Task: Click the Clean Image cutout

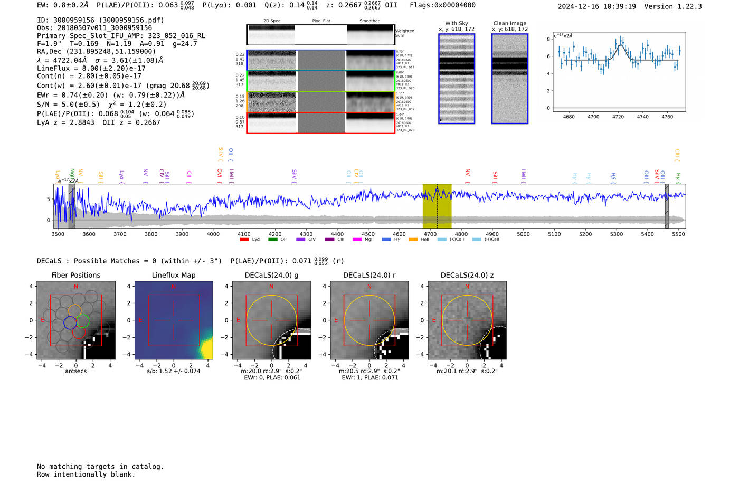Action: point(510,79)
